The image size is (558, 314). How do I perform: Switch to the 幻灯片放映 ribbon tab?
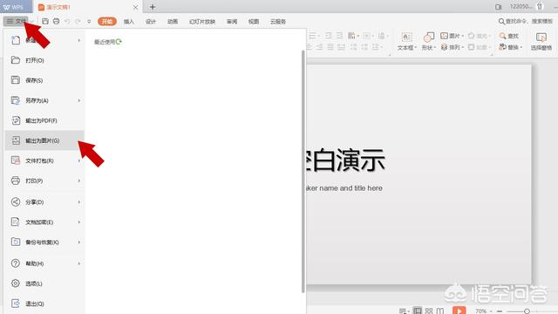(202, 22)
